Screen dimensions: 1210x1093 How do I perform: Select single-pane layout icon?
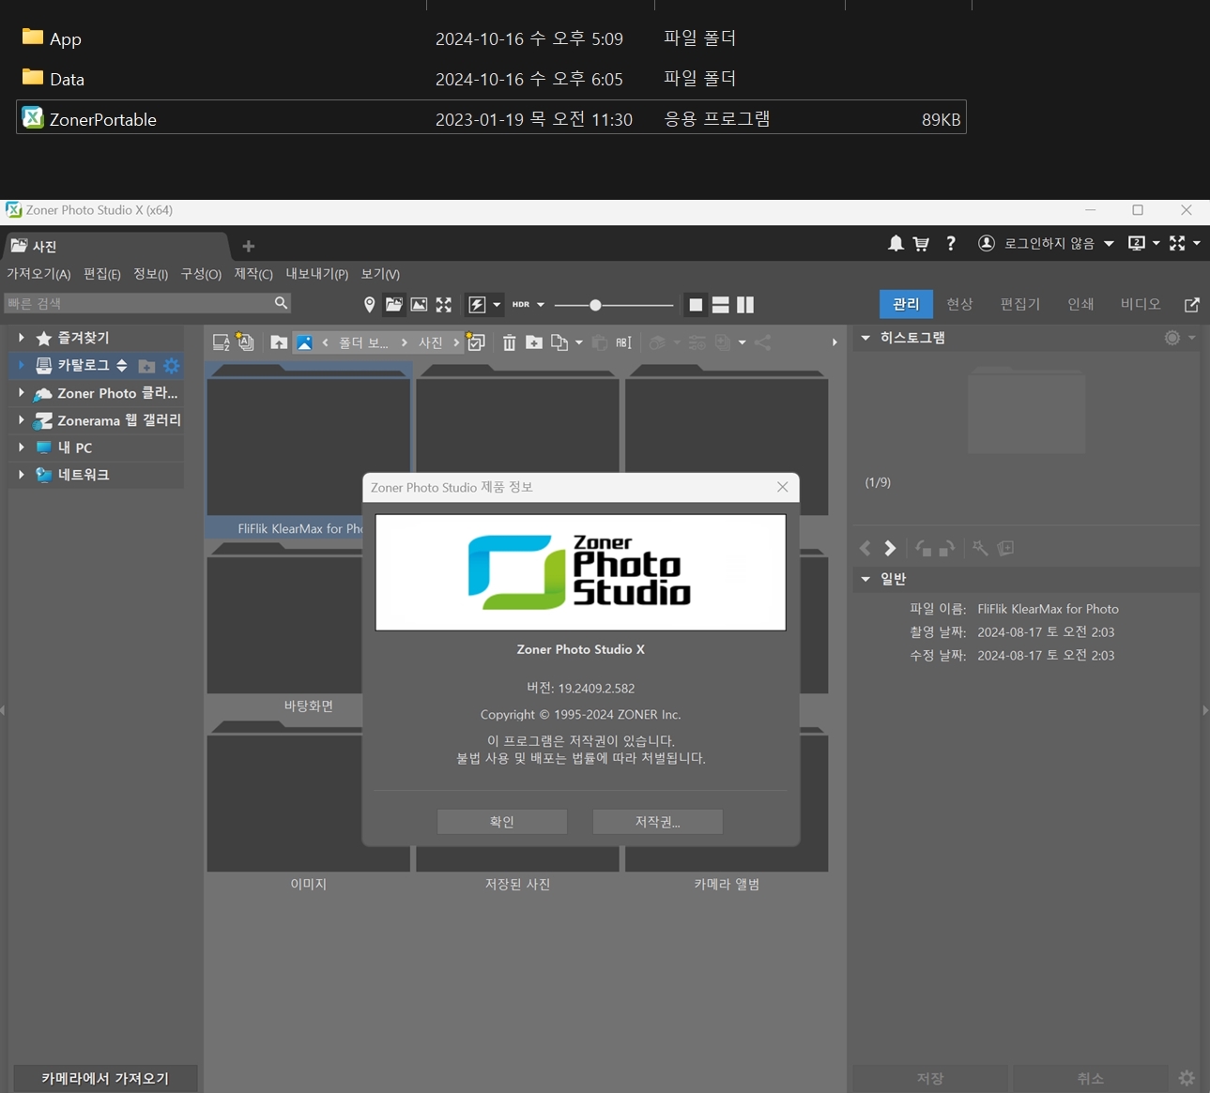(x=696, y=305)
